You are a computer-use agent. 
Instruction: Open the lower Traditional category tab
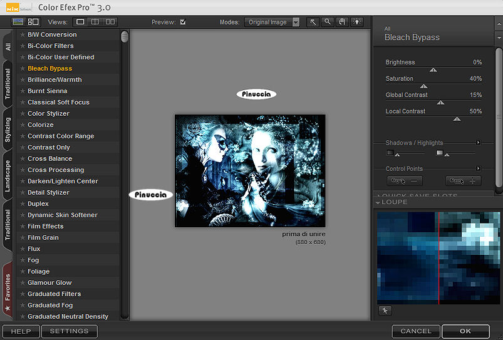coord(8,225)
